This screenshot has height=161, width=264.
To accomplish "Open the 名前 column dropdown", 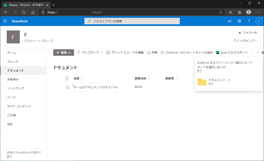I will (x=78, y=79).
